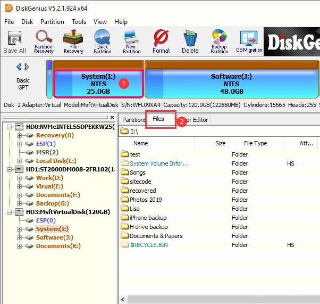The image size is (320, 304).
Task: Sort files by Name column
Action: click(157, 143)
